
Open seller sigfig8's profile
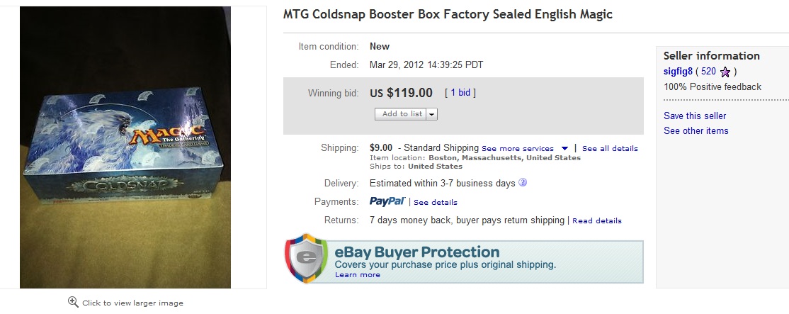(678, 72)
